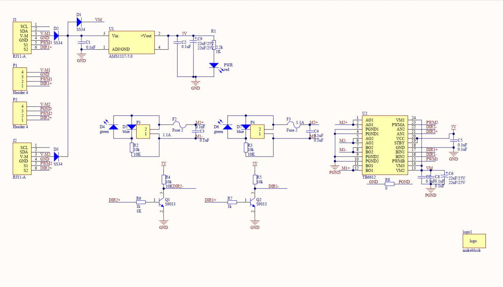503x287 pixels.
Task: Click the 'VM' net label beside D1
Action: [x=99, y=20]
